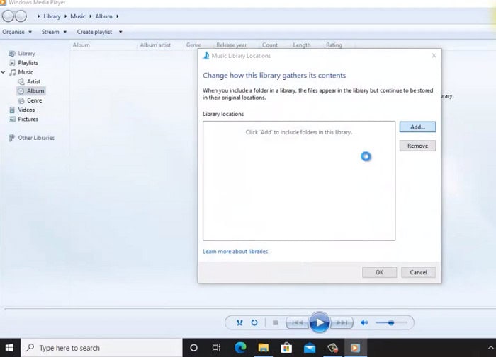
Task: Open Learn more about libraries link
Action: 235,252
